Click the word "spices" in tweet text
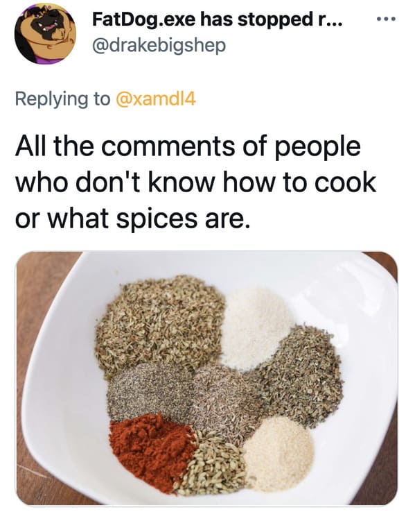 pyautogui.click(x=157, y=220)
